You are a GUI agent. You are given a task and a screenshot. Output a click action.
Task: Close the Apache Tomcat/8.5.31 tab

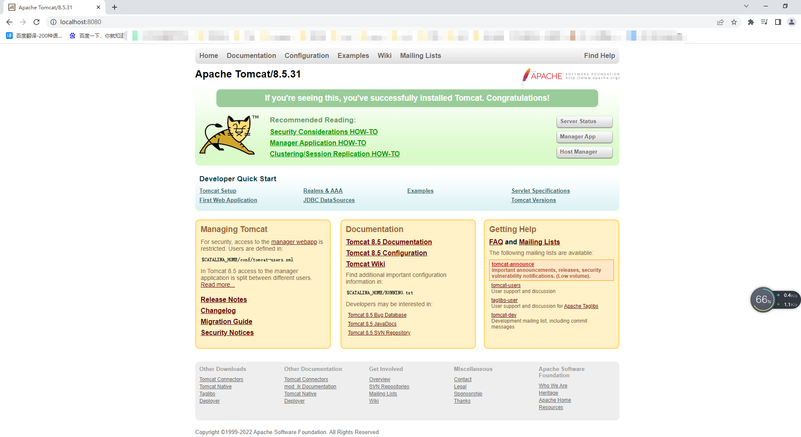pos(98,7)
